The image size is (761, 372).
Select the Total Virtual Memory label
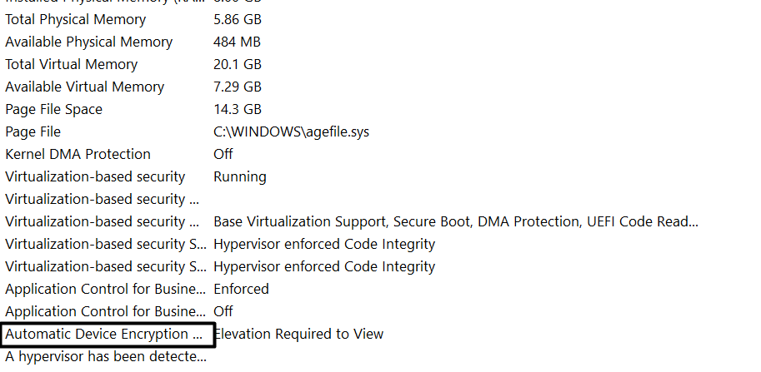tap(71, 64)
